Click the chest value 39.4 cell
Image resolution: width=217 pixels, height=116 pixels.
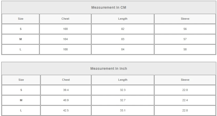coord(66,90)
